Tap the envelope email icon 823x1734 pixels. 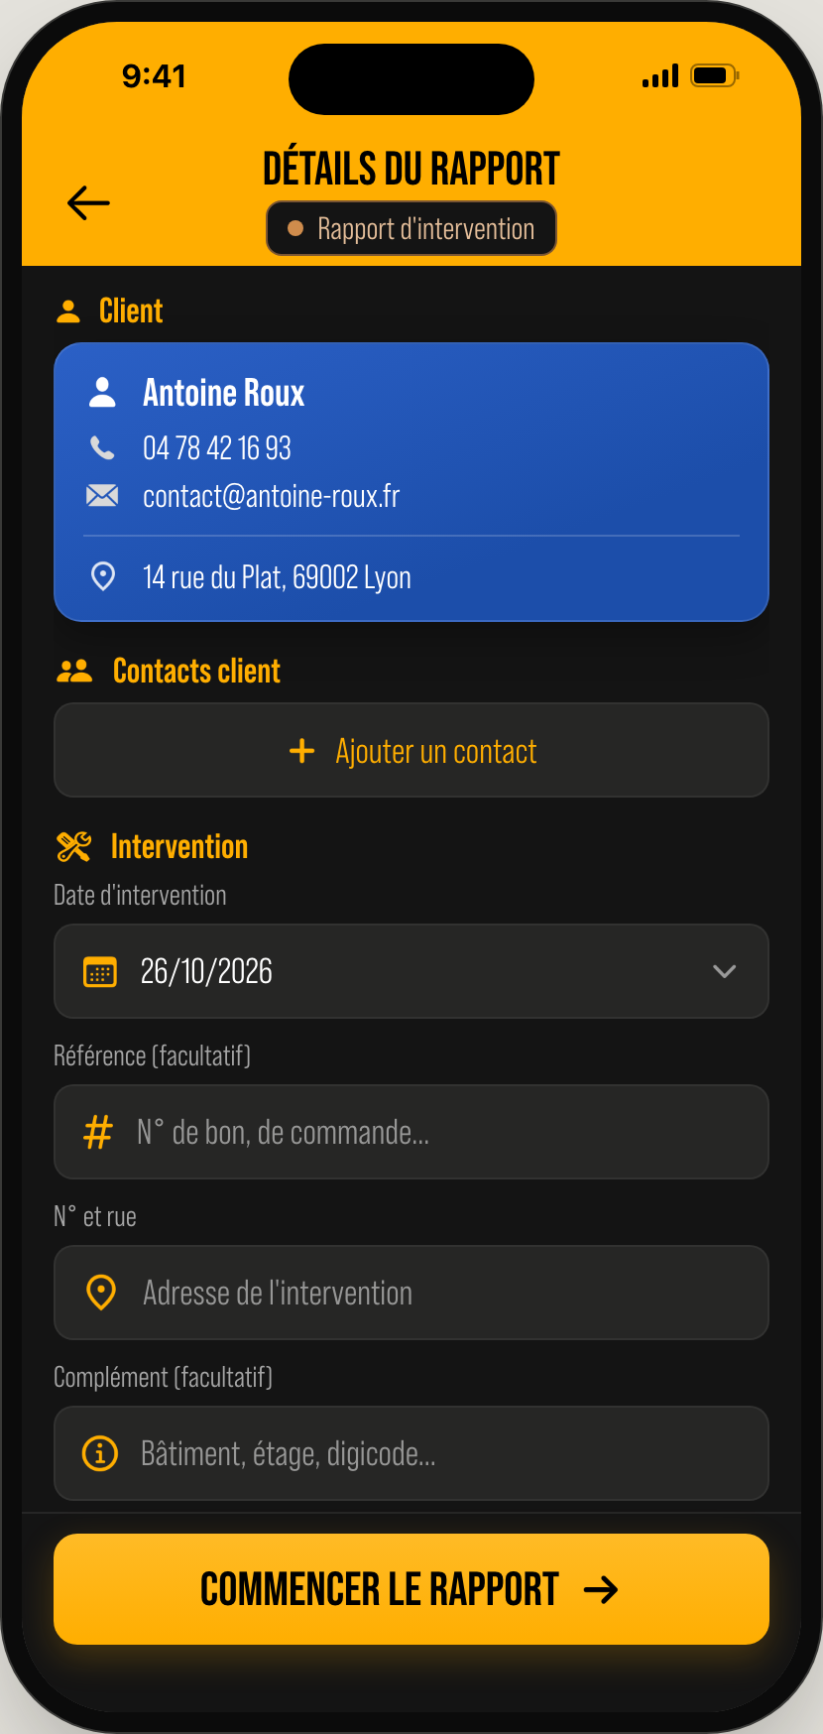pyautogui.click(x=102, y=496)
